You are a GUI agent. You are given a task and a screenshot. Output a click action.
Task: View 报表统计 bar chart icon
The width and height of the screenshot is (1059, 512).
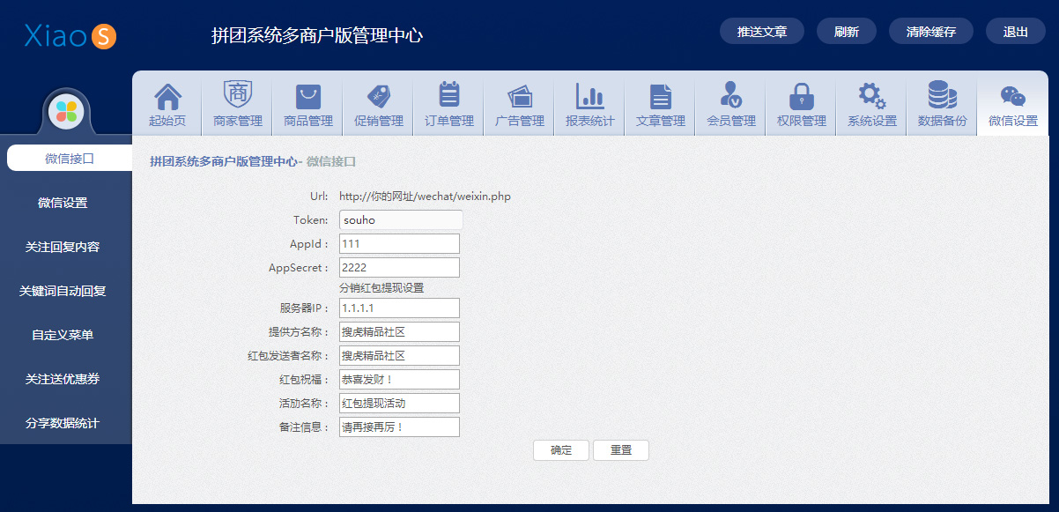point(590,96)
